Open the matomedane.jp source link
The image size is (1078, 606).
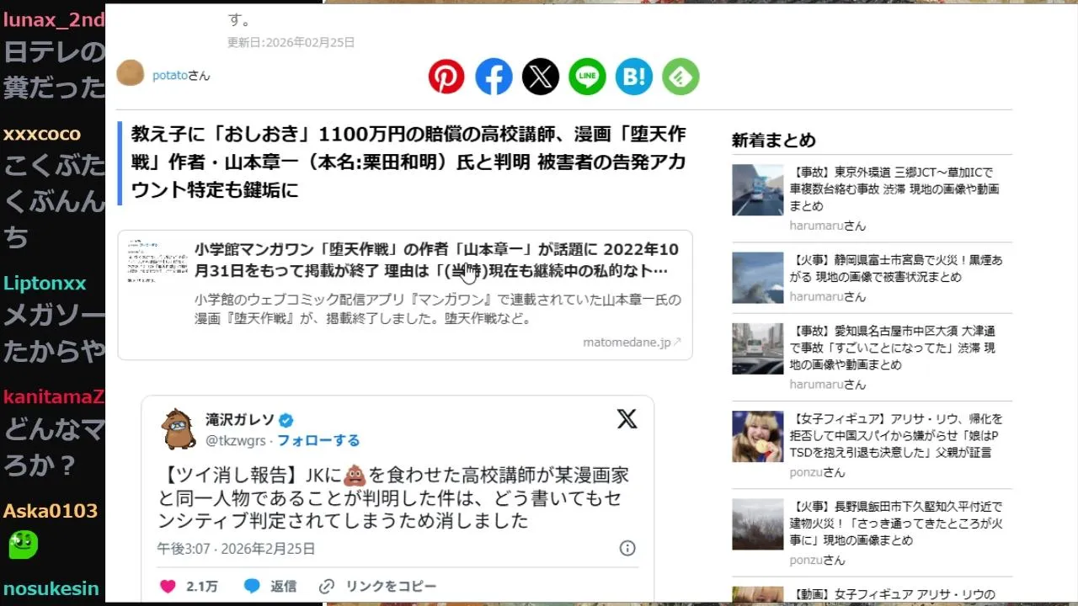(x=632, y=343)
